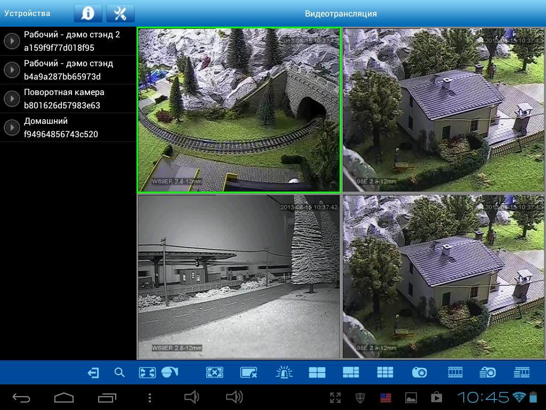Screen dimensions: 546x410
Task: Switch to the nine-camera grid layout
Action: (385, 373)
